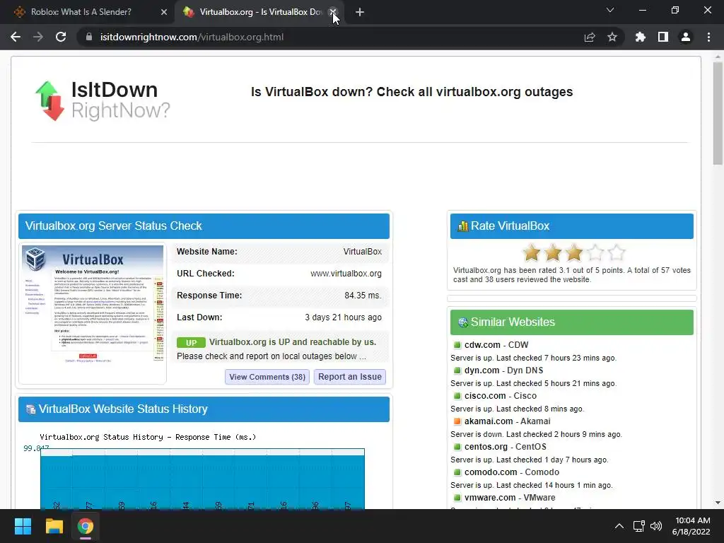Click the 84.35 ms. response time value
The width and height of the screenshot is (724, 543).
(363, 296)
